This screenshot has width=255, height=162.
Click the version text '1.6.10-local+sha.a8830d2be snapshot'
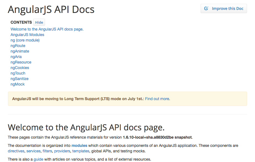coord(157,138)
